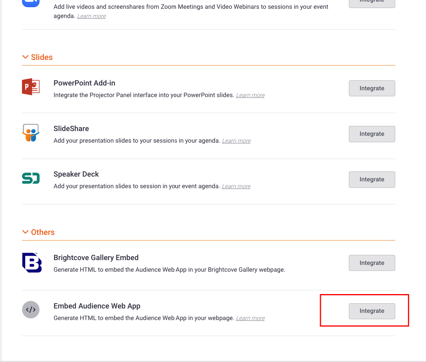Open Learn more link for Zoom
This screenshot has width=426, height=362.
92,16
